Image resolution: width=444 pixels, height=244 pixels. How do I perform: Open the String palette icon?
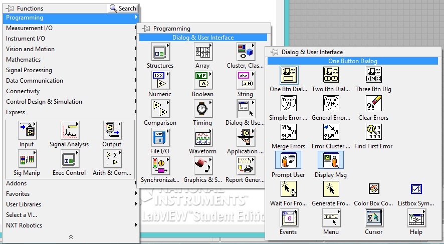pos(245,80)
